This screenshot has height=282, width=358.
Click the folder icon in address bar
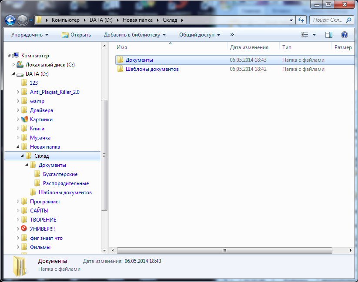click(x=39, y=20)
